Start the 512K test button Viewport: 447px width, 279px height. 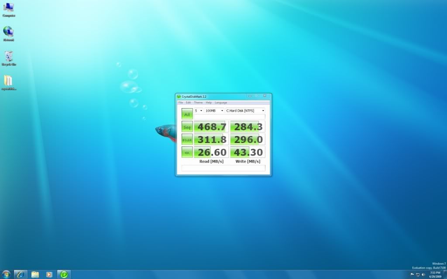187,139
